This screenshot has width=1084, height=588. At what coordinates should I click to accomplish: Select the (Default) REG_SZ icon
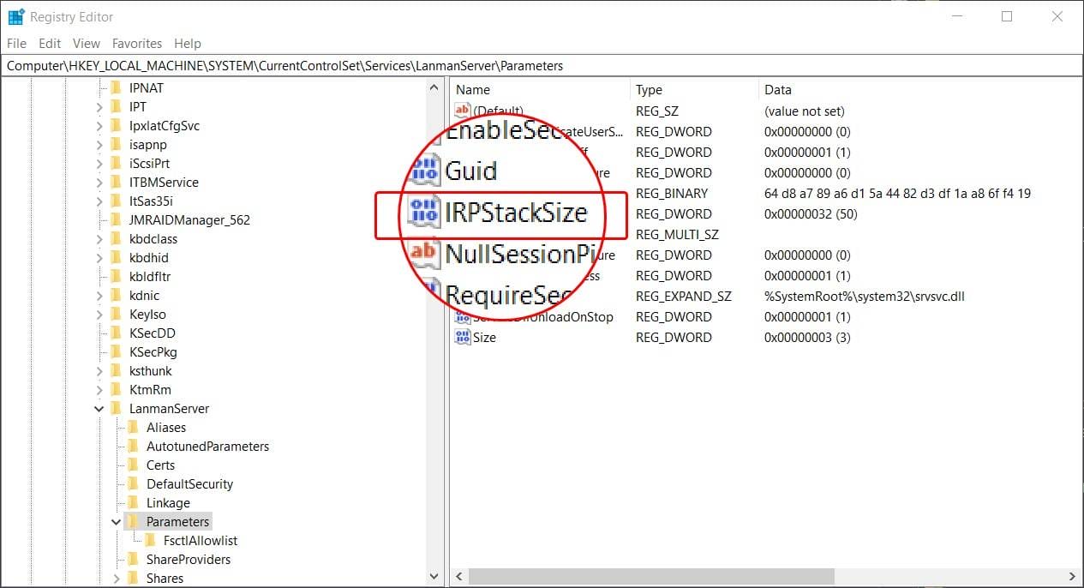[x=462, y=111]
